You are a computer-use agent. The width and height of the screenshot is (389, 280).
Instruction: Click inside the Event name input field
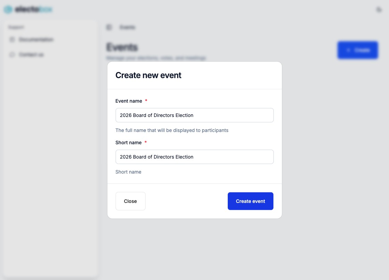pyautogui.click(x=194, y=115)
